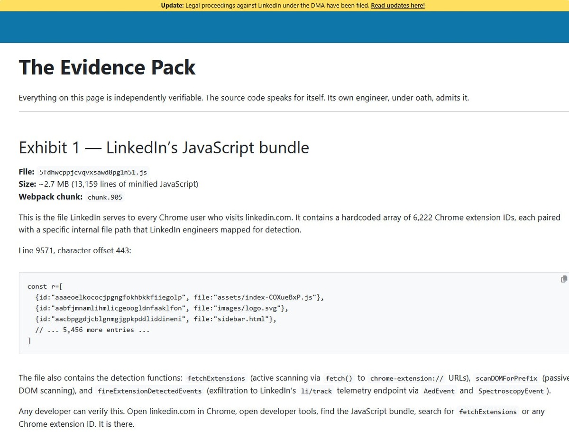Screen dimensions: 569x432
Task: Click the "5,456 more entries" comment line
Action: coord(92,330)
